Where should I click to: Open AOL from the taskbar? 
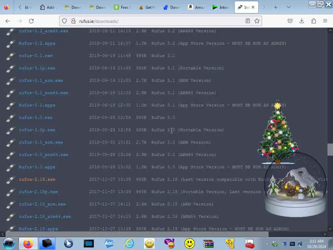point(109,243)
